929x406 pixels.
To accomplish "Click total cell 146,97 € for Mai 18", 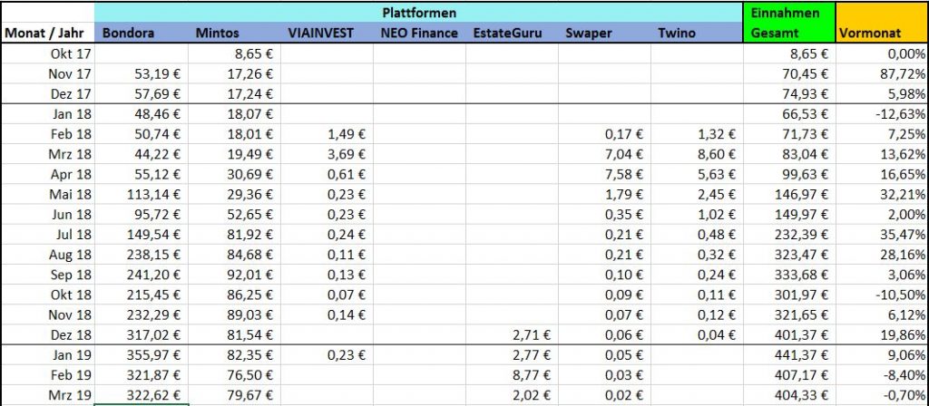I will click(789, 194).
